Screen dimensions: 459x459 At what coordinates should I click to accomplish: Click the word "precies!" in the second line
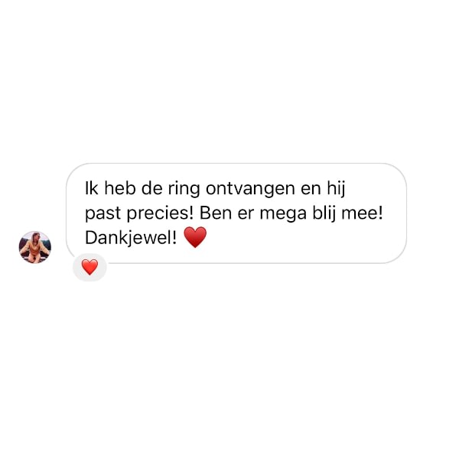(160, 213)
